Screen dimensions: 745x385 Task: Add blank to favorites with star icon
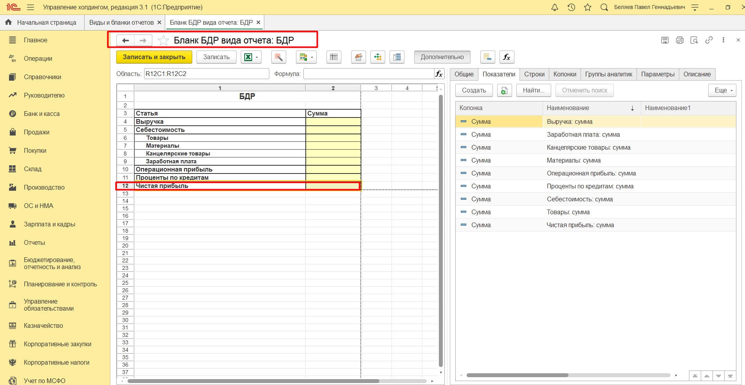coord(163,40)
